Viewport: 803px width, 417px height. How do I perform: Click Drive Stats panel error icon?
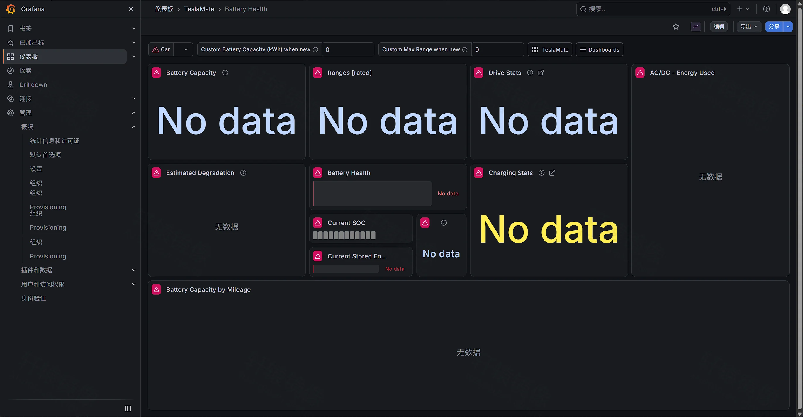[479, 73]
